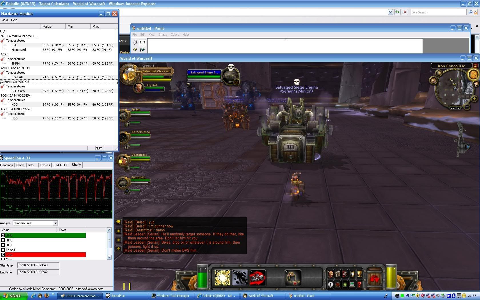Open the character info micro button
The image size is (480, 300).
(x=331, y=274)
